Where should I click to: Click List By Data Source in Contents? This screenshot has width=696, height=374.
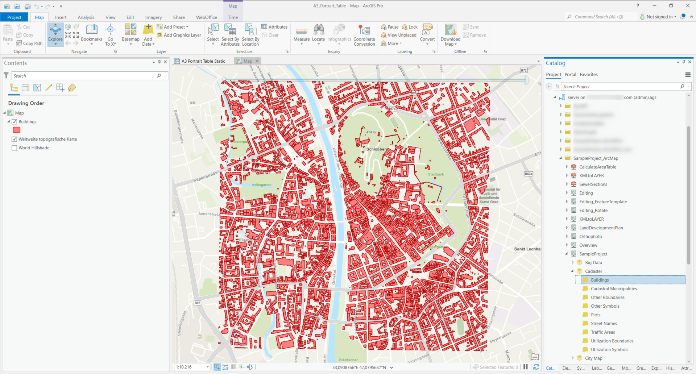pyautogui.click(x=25, y=87)
